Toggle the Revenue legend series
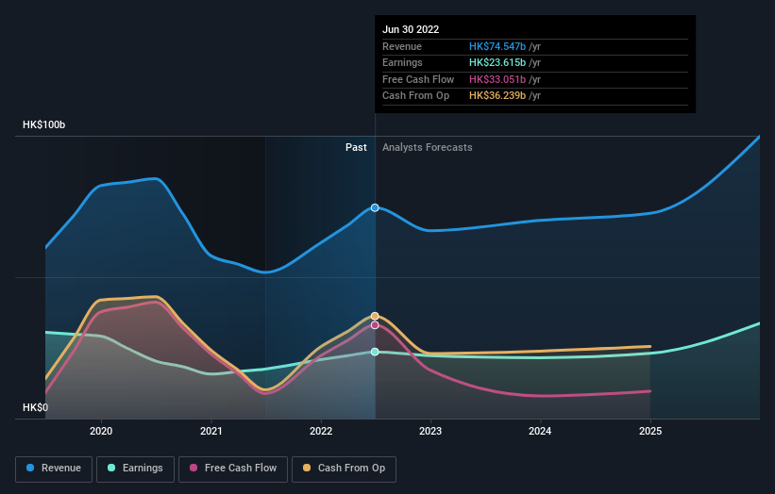The width and height of the screenshot is (775, 494). tap(54, 469)
